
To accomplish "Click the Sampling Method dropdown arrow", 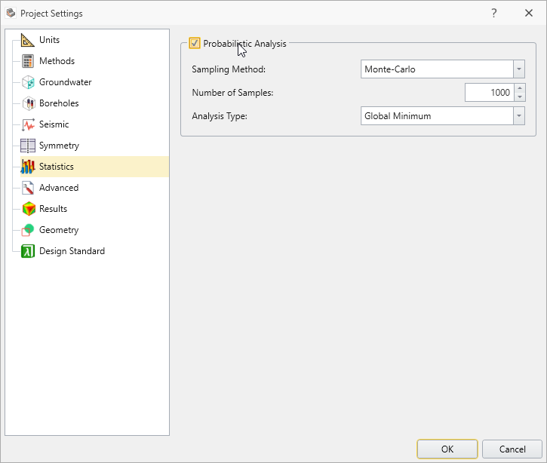I will (x=519, y=69).
